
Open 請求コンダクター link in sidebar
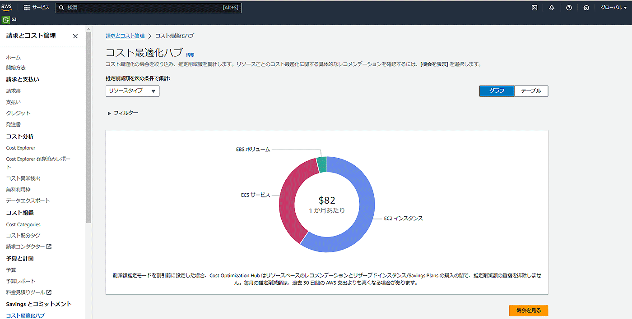pyautogui.click(x=25, y=246)
